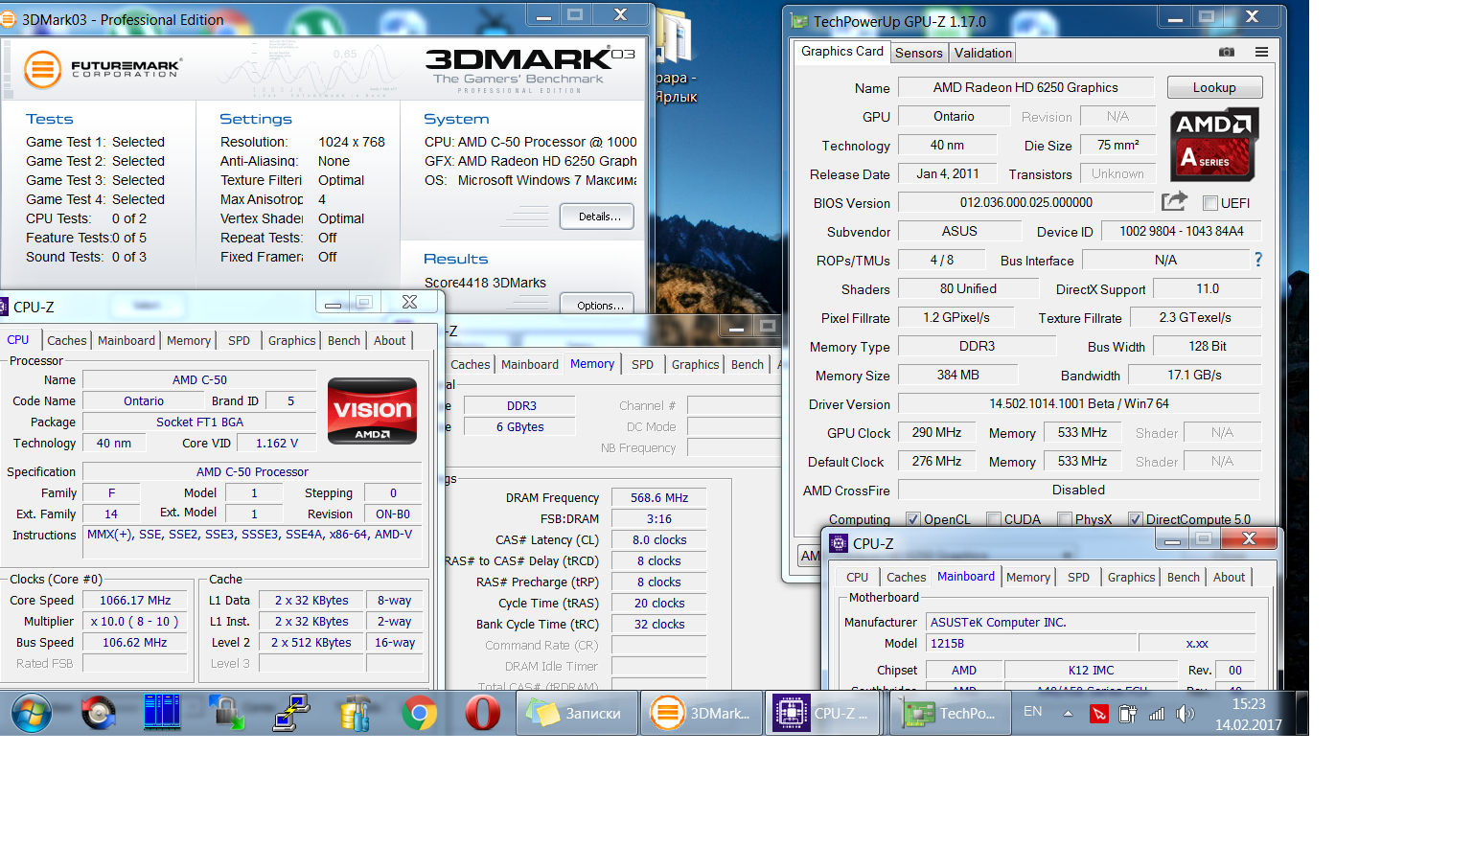Open the two-computers lightning taskbar icon

coord(291,713)
